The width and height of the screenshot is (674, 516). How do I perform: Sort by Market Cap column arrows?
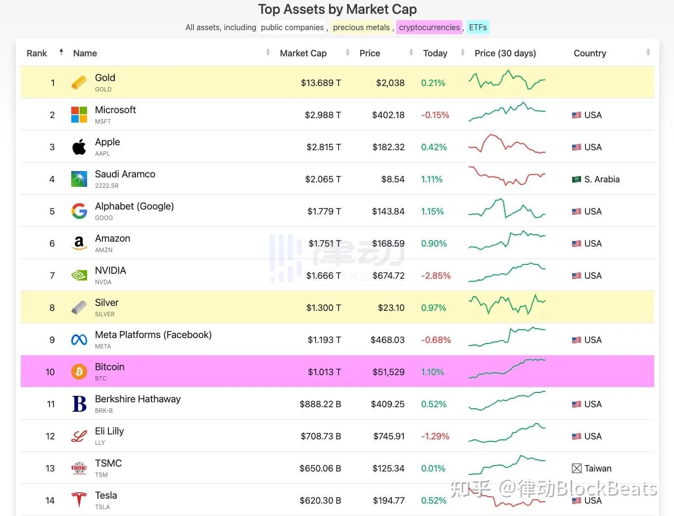[347, 52]
